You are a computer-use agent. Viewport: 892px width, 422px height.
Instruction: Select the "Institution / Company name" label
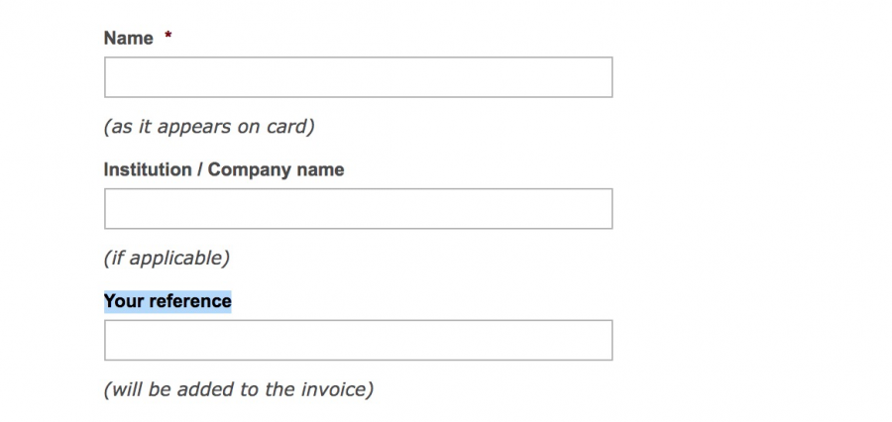click(224, 169)
